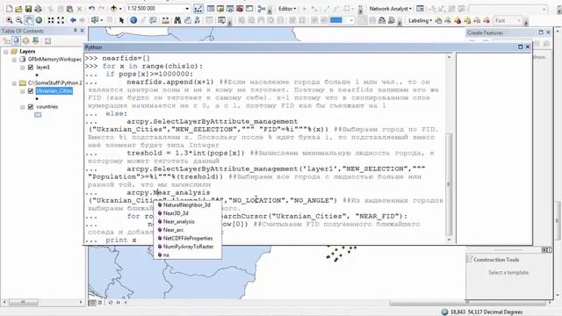Choose NetCDFFileProperties from the autocomplete list

pos(187,238)
